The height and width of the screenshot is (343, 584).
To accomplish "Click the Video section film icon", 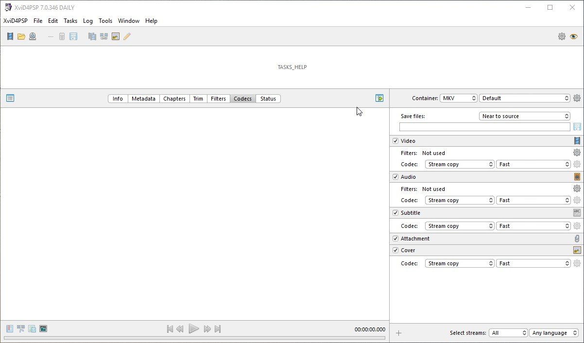I will click(x=577, y=141).
